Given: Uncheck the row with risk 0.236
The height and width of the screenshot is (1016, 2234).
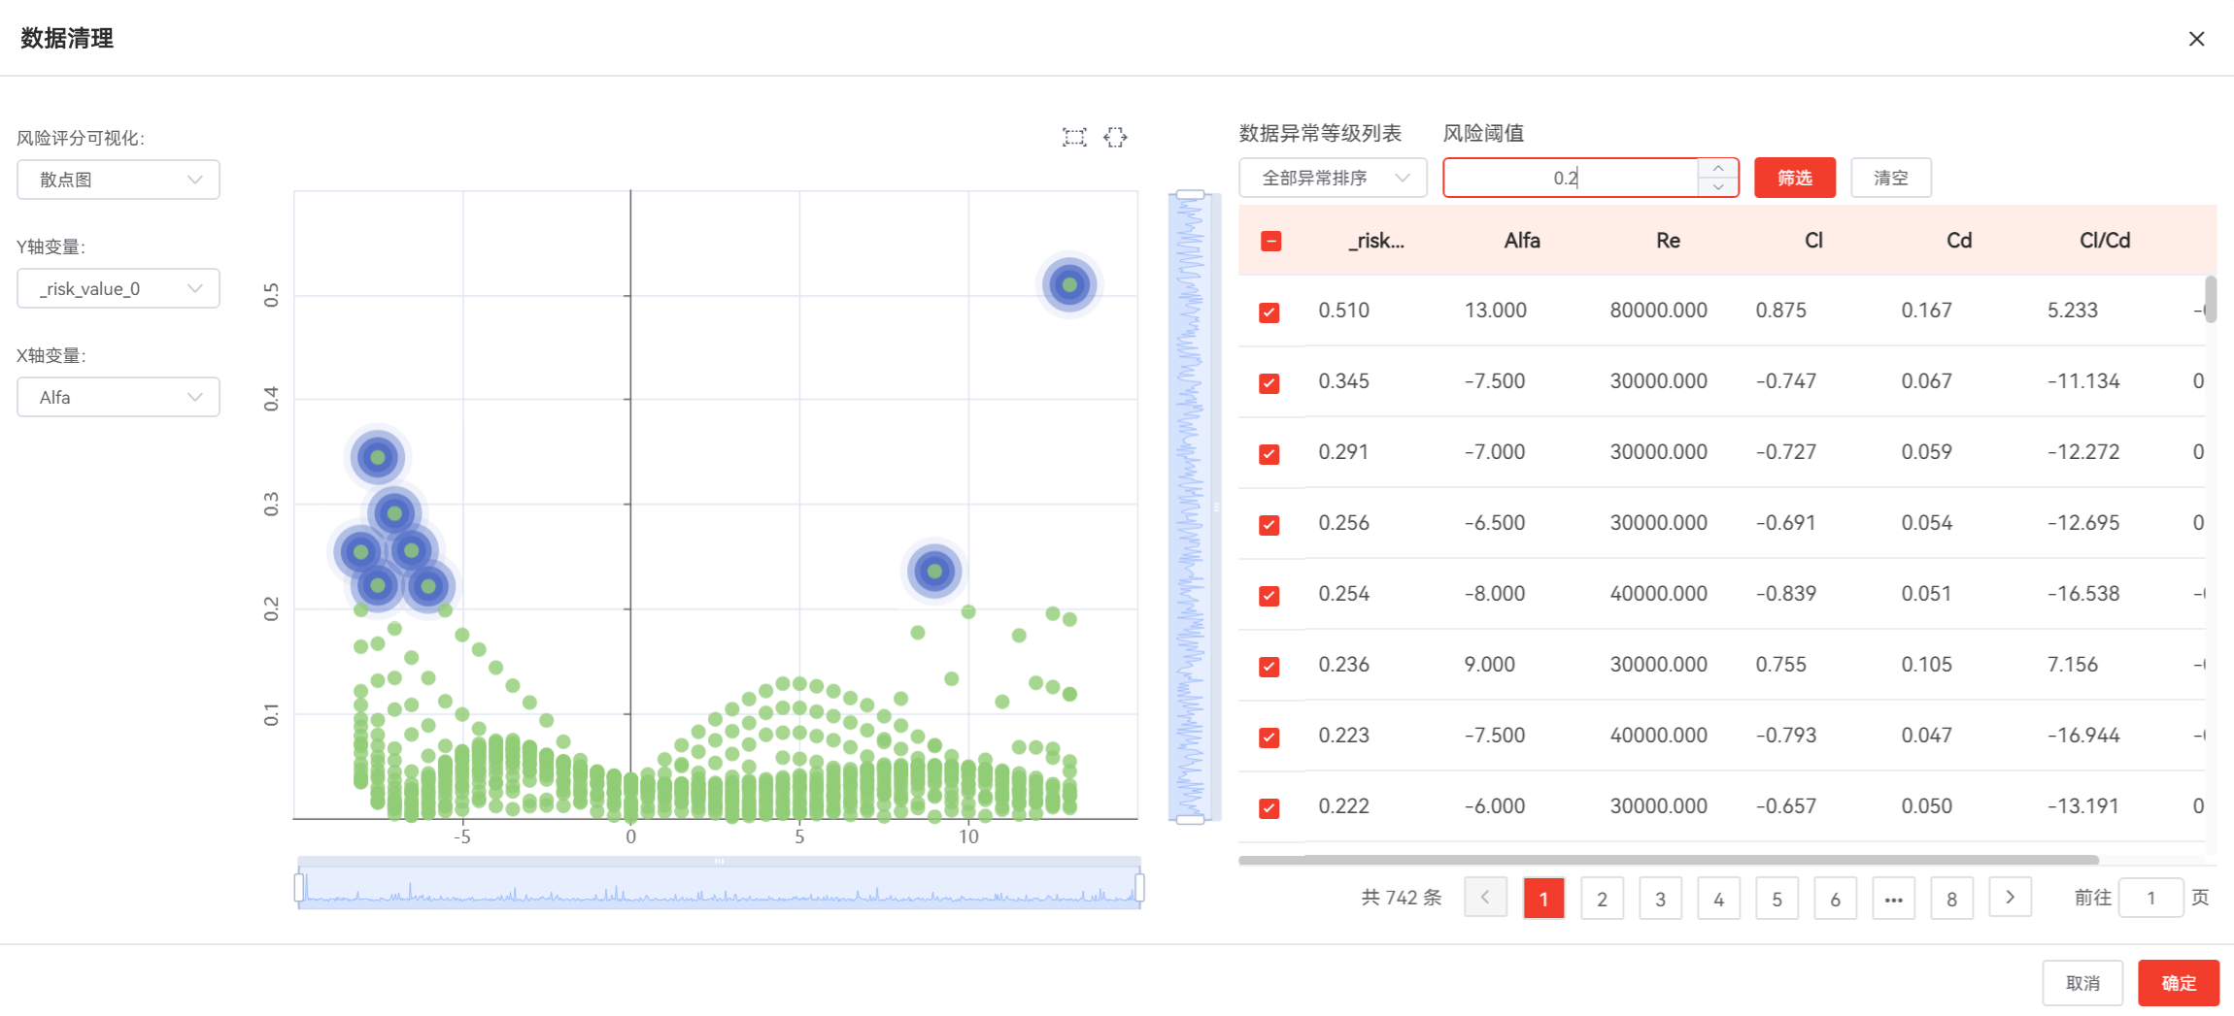Looking at the screenshot, I should (1269, 667).
